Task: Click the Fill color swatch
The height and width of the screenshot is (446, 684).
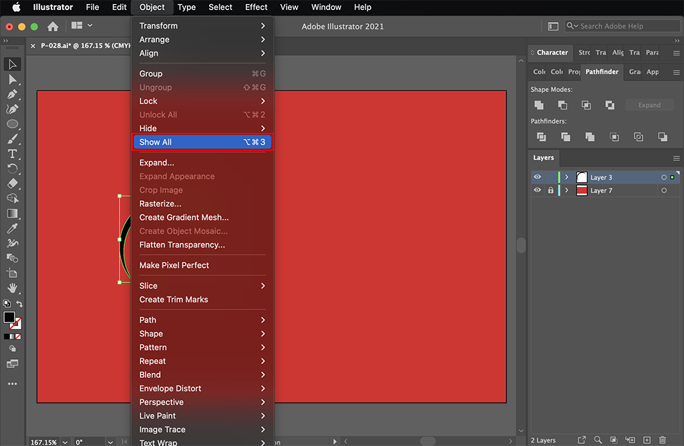Action: pyautogui.click(x=9, y=317)
